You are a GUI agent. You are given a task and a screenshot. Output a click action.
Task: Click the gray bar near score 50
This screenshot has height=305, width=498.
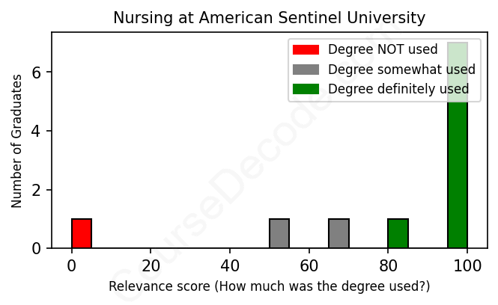pos(279,233)
